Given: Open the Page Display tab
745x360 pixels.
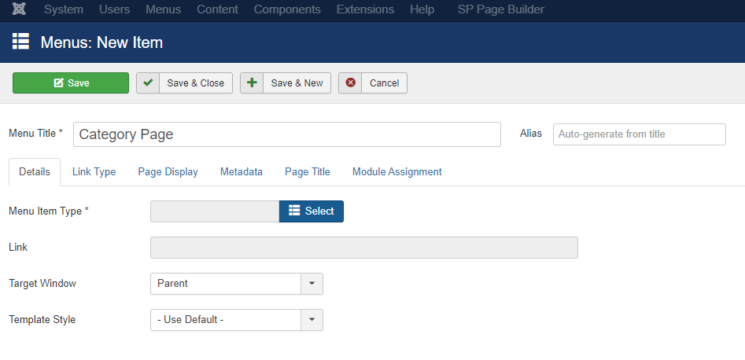Looking at the screenshot, I should 168,172.
